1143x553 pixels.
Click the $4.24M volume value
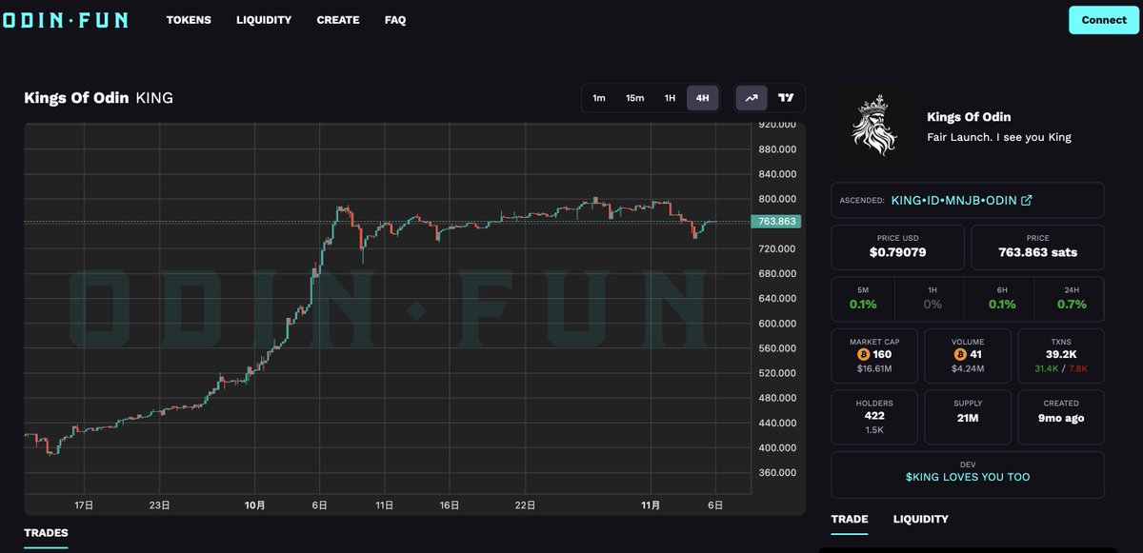(968, 368)
